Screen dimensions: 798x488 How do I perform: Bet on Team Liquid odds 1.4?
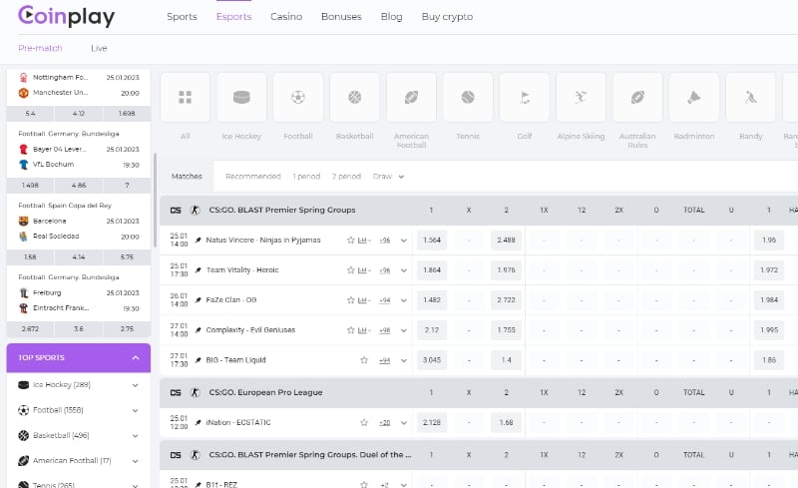(507, 360)
